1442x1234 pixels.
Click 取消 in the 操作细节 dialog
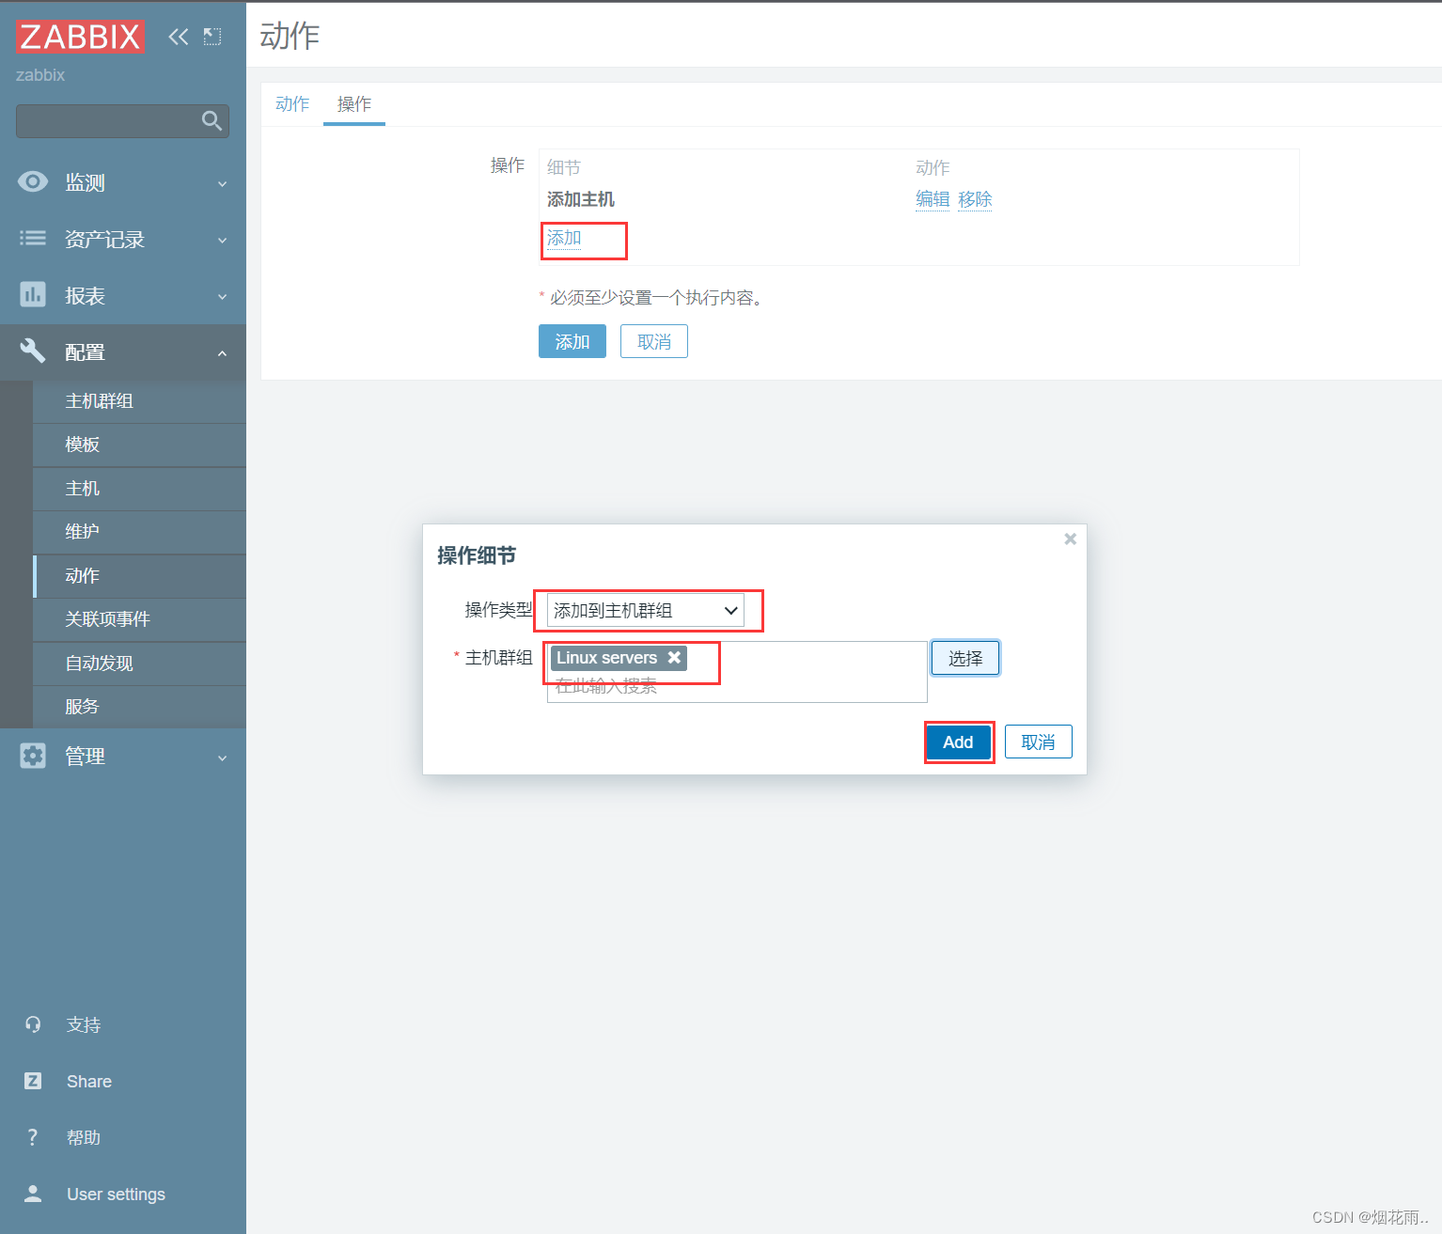[1039, 742]
